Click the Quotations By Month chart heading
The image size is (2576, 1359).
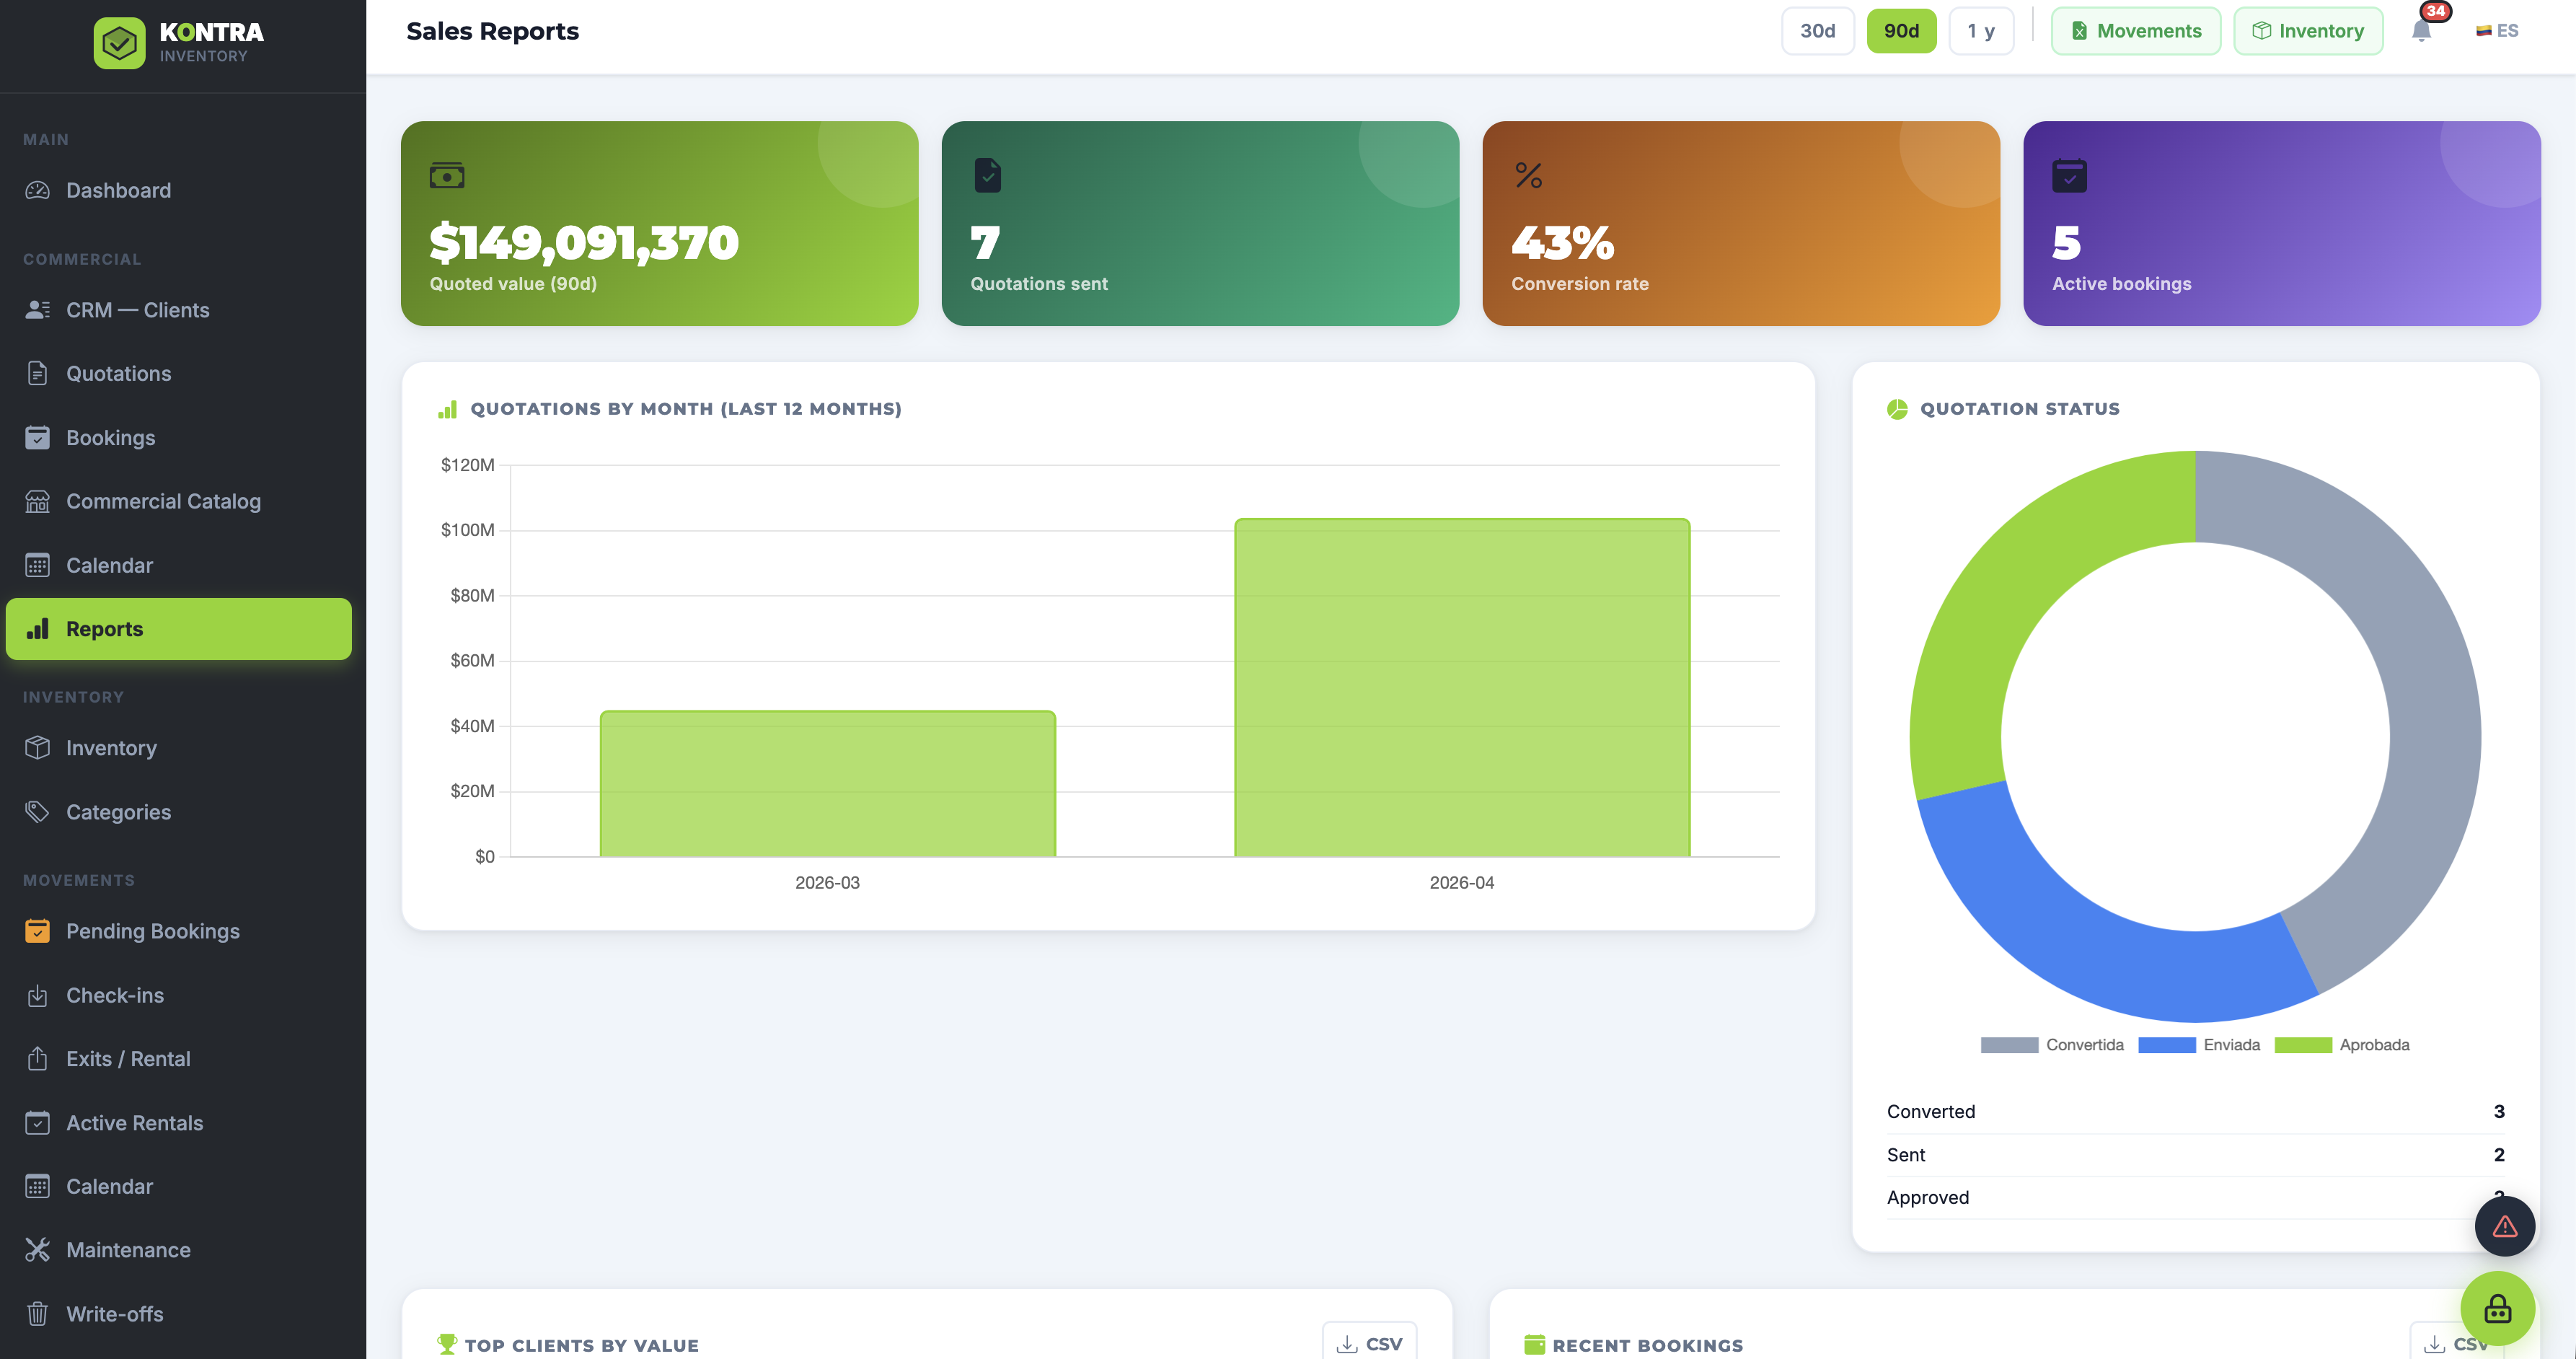(686, 409)
